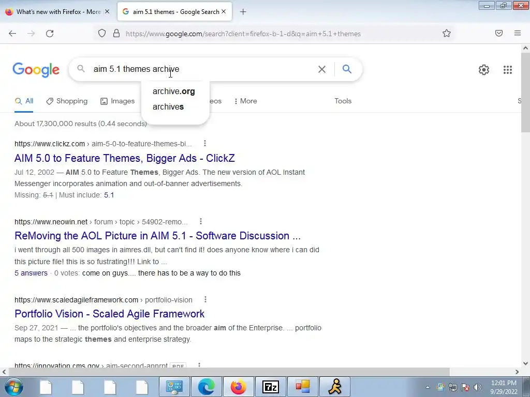Click scroll down arrow on scrollbar

[525, 363]
